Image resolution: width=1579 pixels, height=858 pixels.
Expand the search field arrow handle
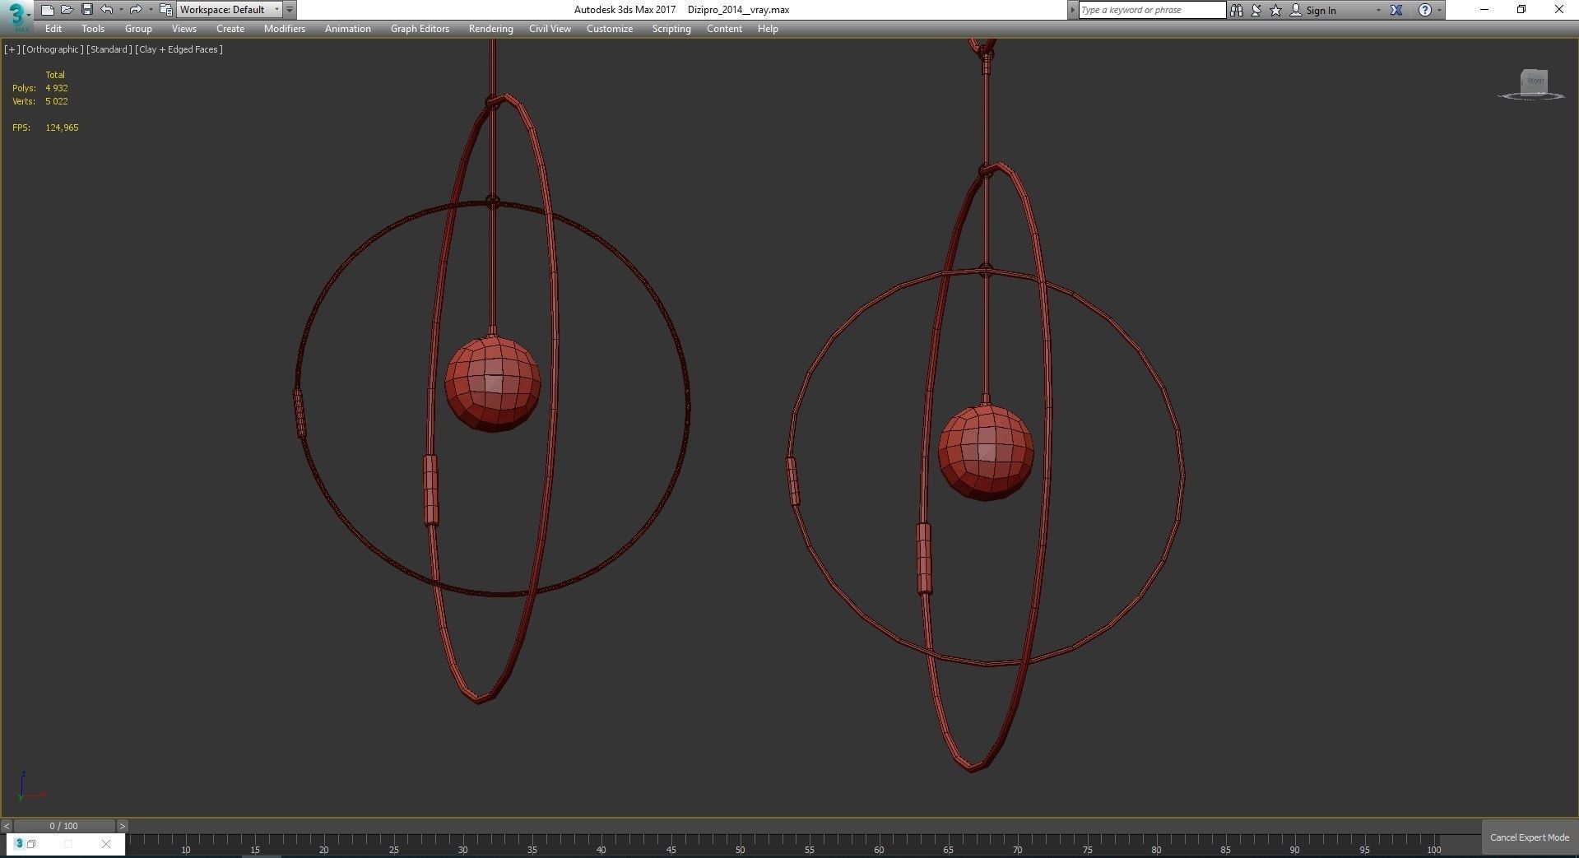click(x=1072, y=10)
